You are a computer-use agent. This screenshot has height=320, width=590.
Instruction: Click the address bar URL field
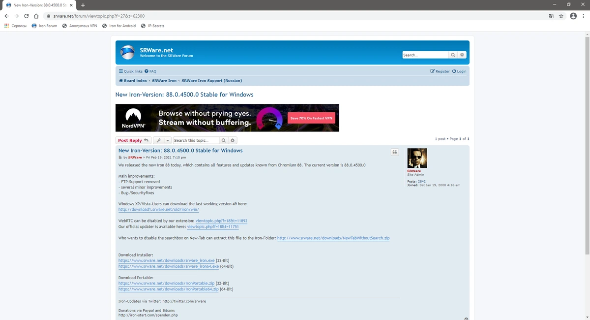pos(295,16)
